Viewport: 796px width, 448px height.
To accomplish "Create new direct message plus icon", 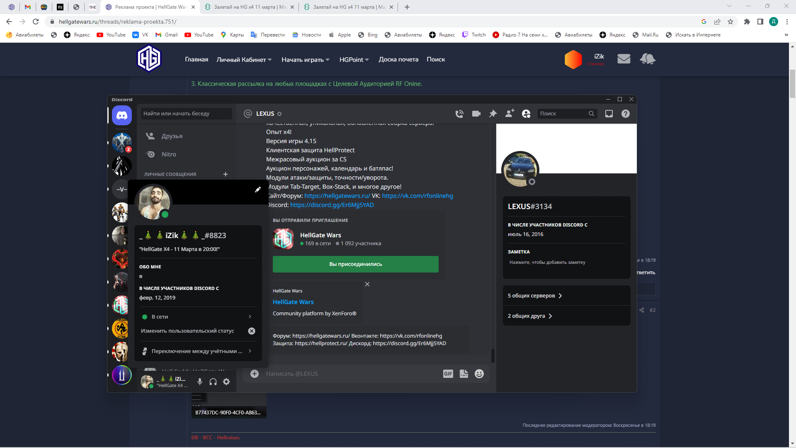I will pyautogui.click(x=226, y=174).
